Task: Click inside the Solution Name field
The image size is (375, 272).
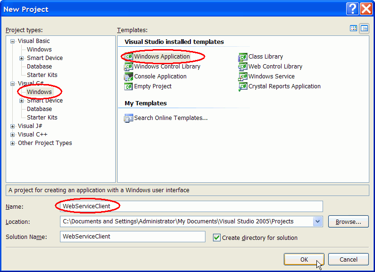Action: pyautogui.click(x=133, y=237)
